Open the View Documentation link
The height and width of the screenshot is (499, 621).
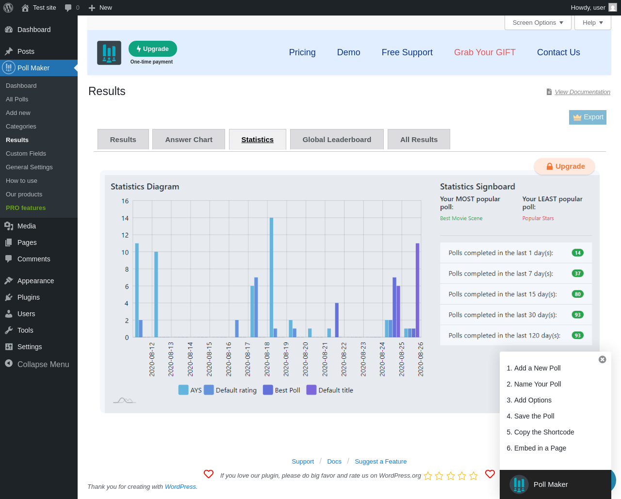point(582,92)
